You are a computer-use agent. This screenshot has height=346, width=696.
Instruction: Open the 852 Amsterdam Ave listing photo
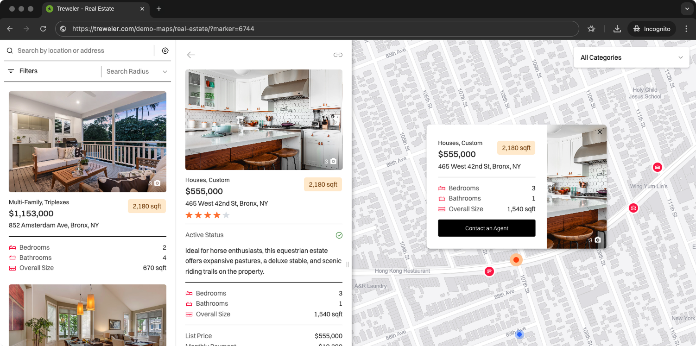88,142
